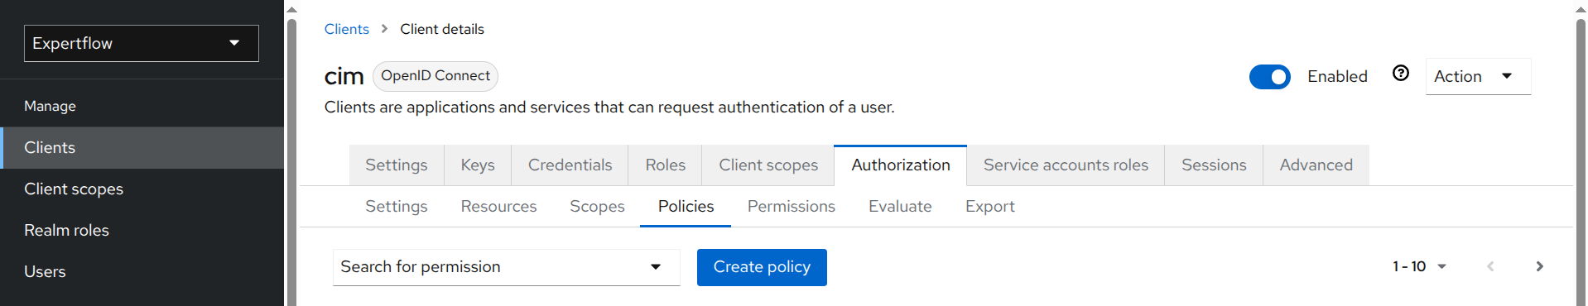Select the Policies sub-tab

pos(686,206)
